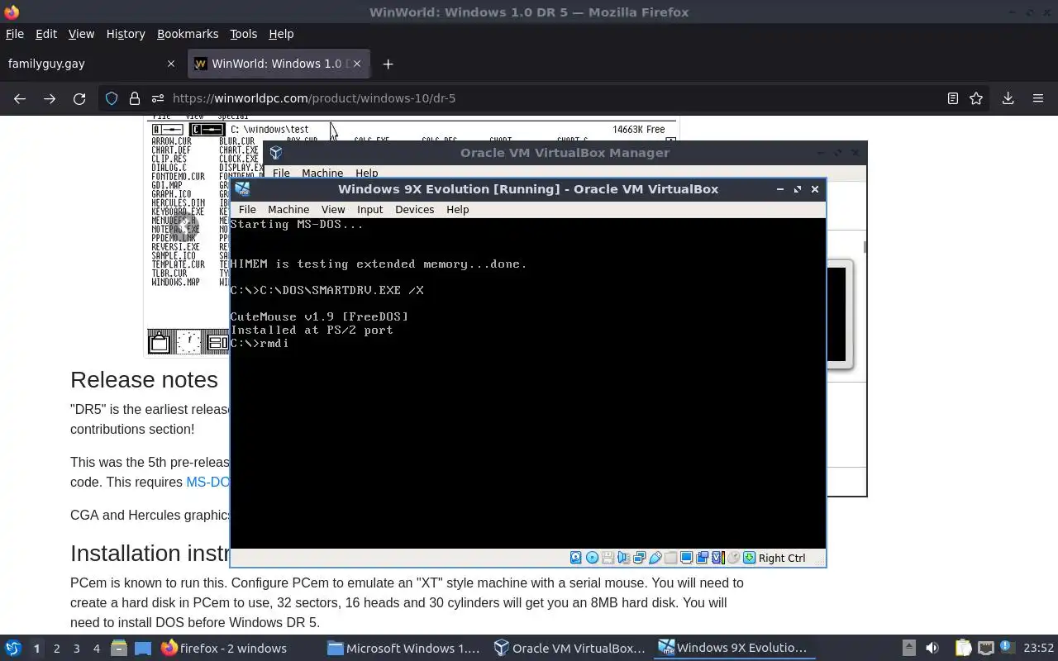Click volume speaker icon in system tray

click(932, 649)
